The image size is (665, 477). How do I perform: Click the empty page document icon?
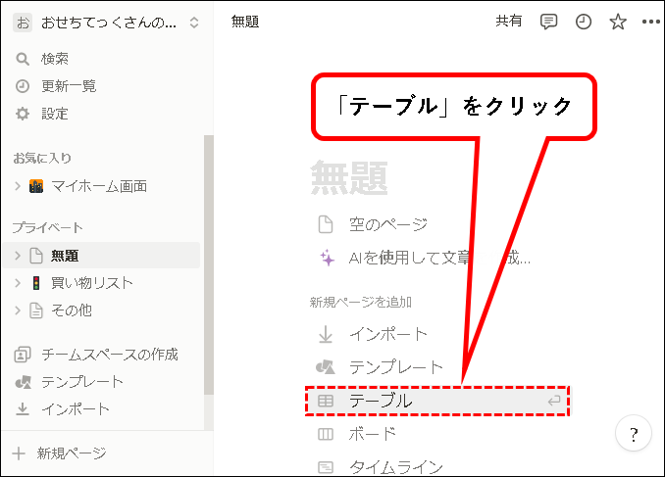(x=326, y=224)
